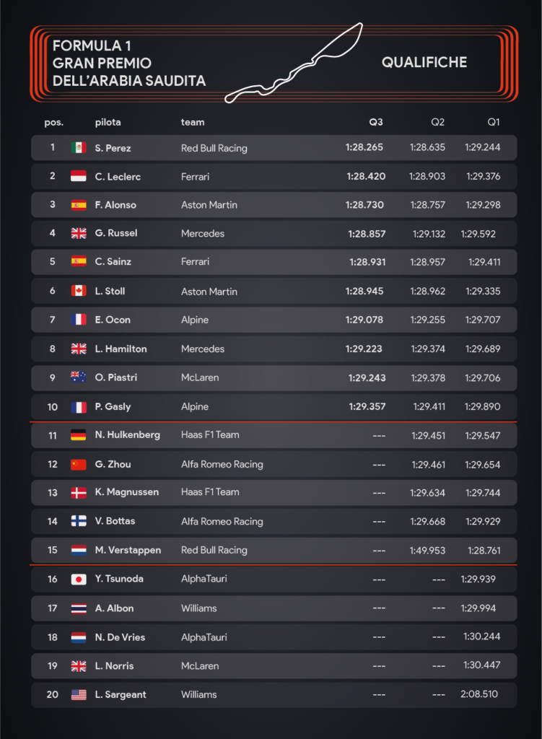
Task: Select the Danish flag beside K. Magnussen
Action: click(79, 492)
